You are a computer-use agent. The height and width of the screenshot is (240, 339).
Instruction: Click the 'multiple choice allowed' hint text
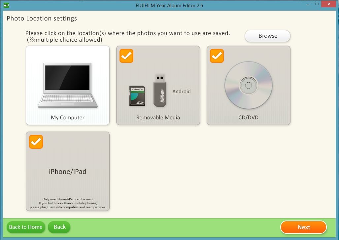tap(65, 40)
